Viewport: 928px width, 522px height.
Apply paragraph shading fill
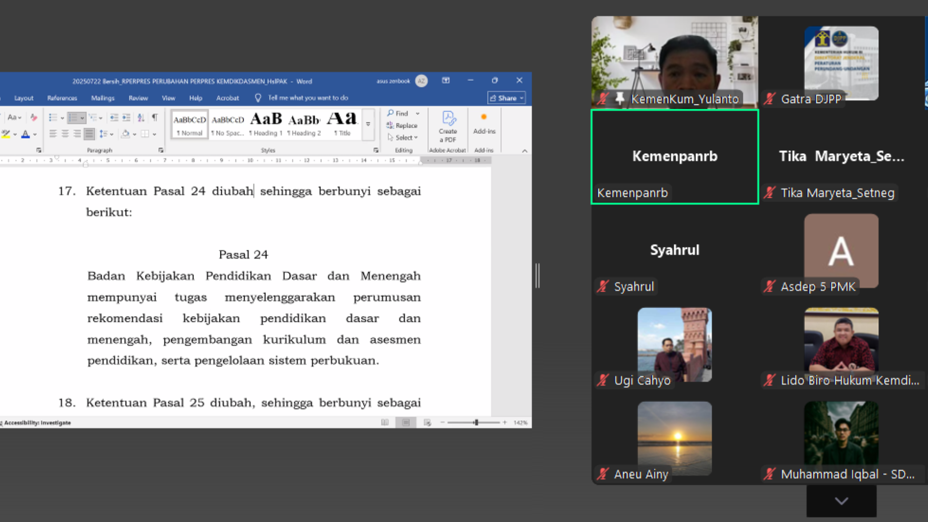coord(126,134)
